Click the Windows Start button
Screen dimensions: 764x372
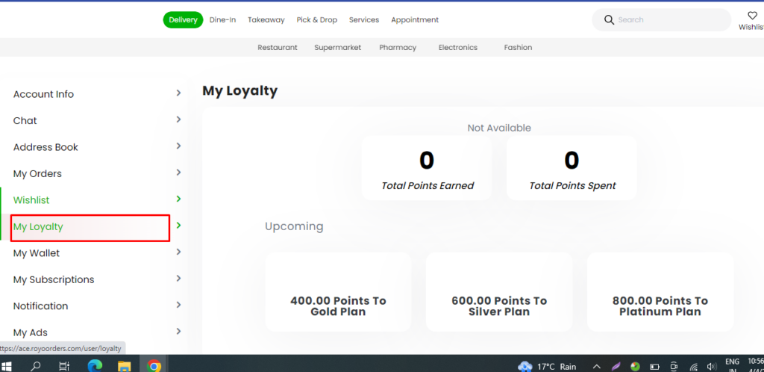click(9, 366)
